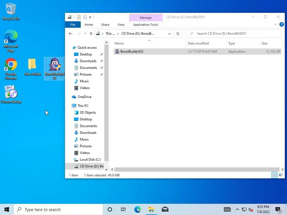Click the Search CD Drive input field

point(233,34)
